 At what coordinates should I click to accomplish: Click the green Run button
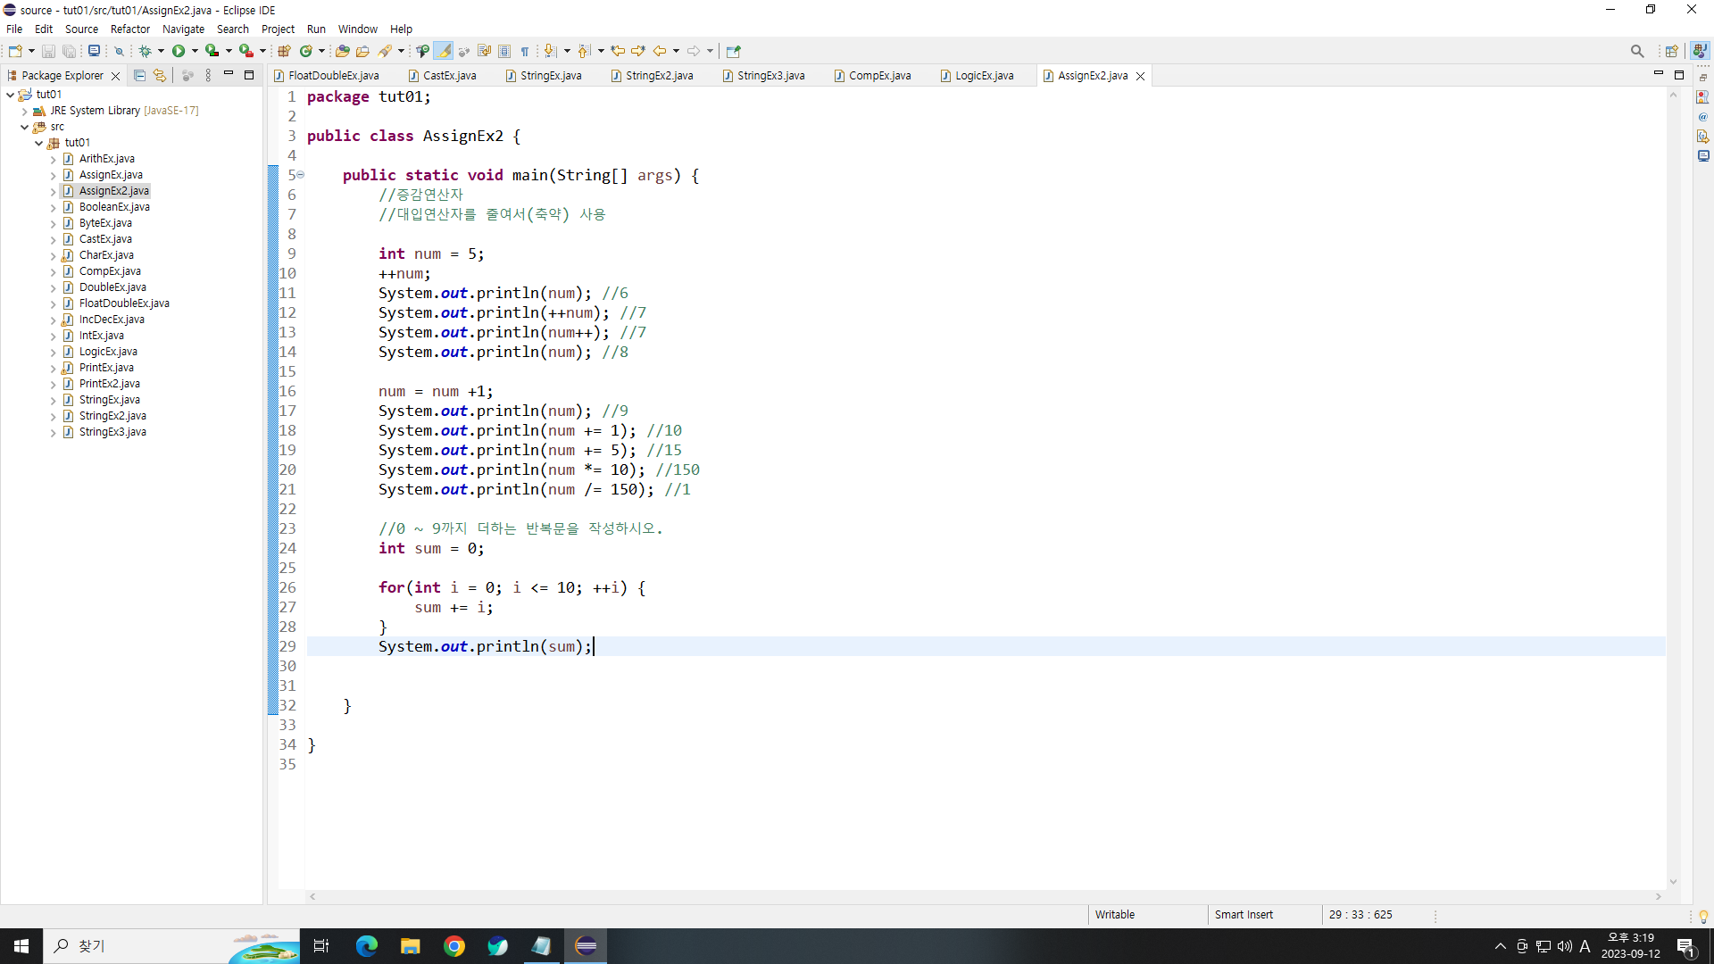(179, 51)
